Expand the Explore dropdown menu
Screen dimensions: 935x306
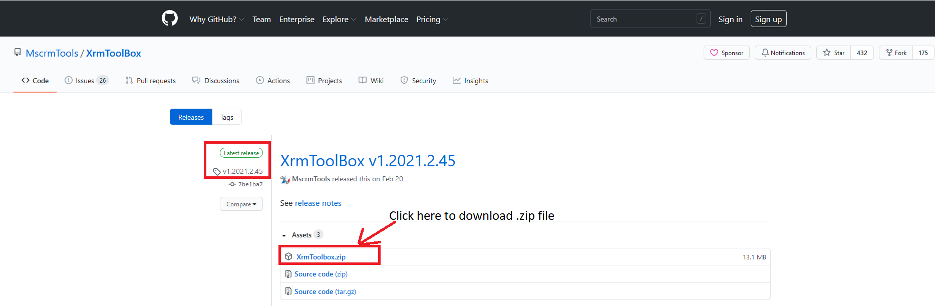[339, 19]
